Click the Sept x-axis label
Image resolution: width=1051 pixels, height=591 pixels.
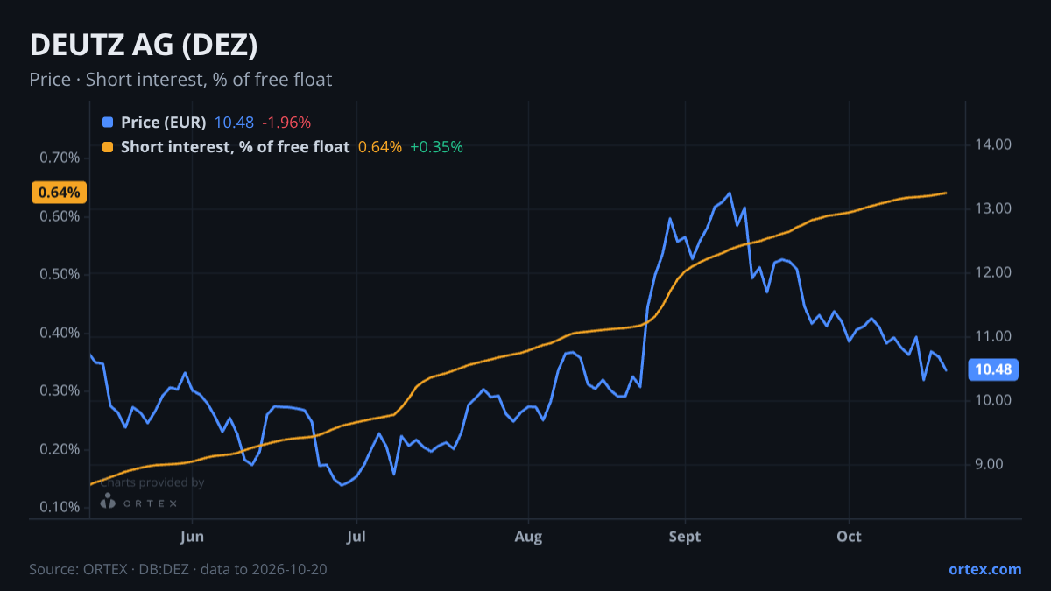[685, 537]
